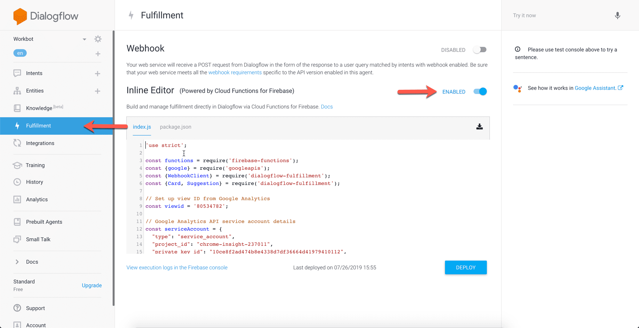
Task: Click the Dialogflow logo icon
Action: click(x=20, y=16)
